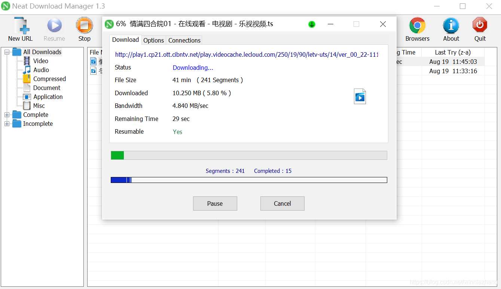Click the green download progress bar
This screenshot has height=289, width=501.
click(x=249, y=155)
